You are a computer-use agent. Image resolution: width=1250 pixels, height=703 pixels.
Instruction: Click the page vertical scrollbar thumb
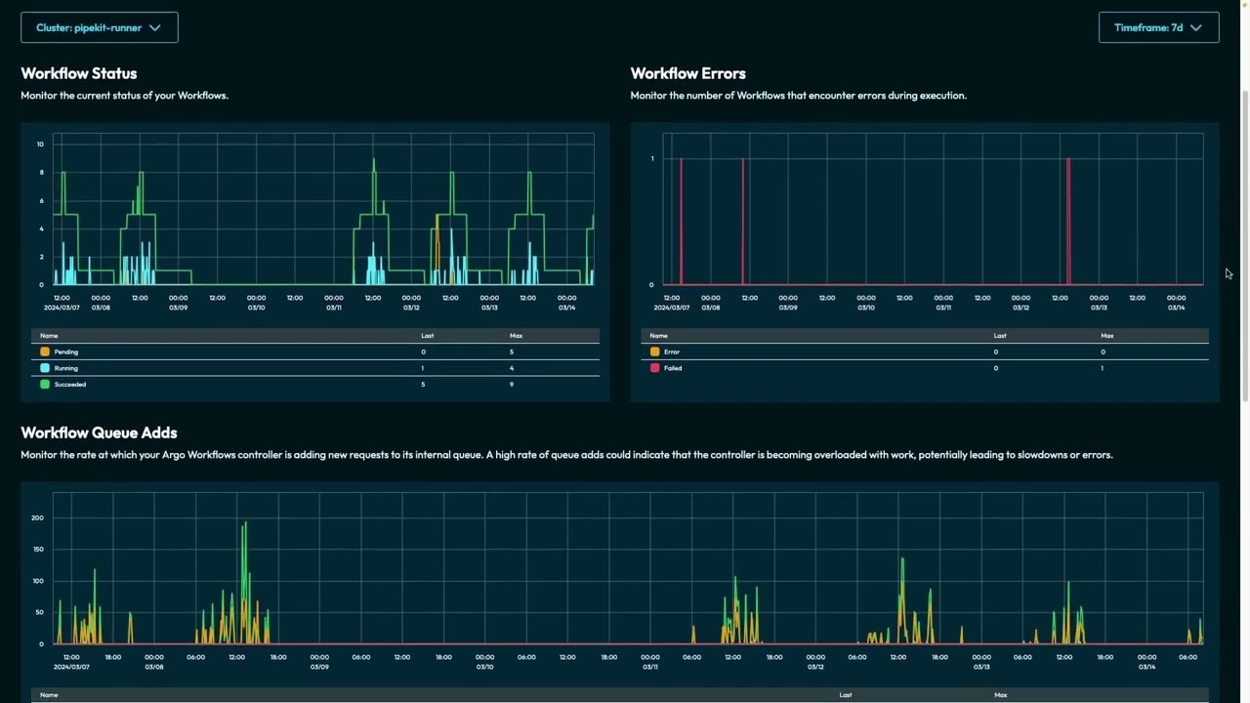[x=1245, y=244]
